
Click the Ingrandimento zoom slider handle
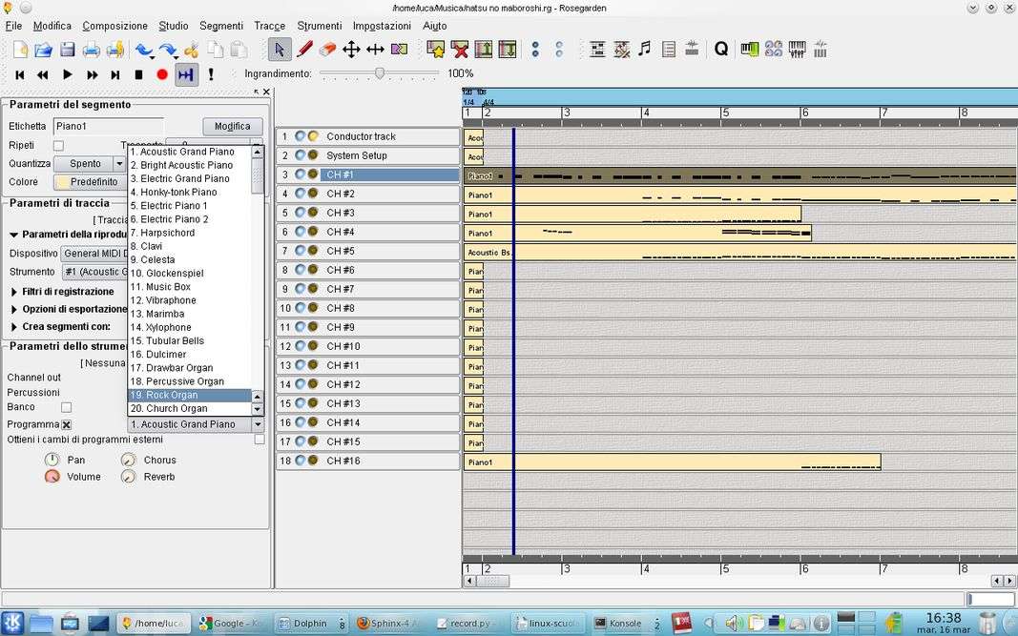pos(380,73)
